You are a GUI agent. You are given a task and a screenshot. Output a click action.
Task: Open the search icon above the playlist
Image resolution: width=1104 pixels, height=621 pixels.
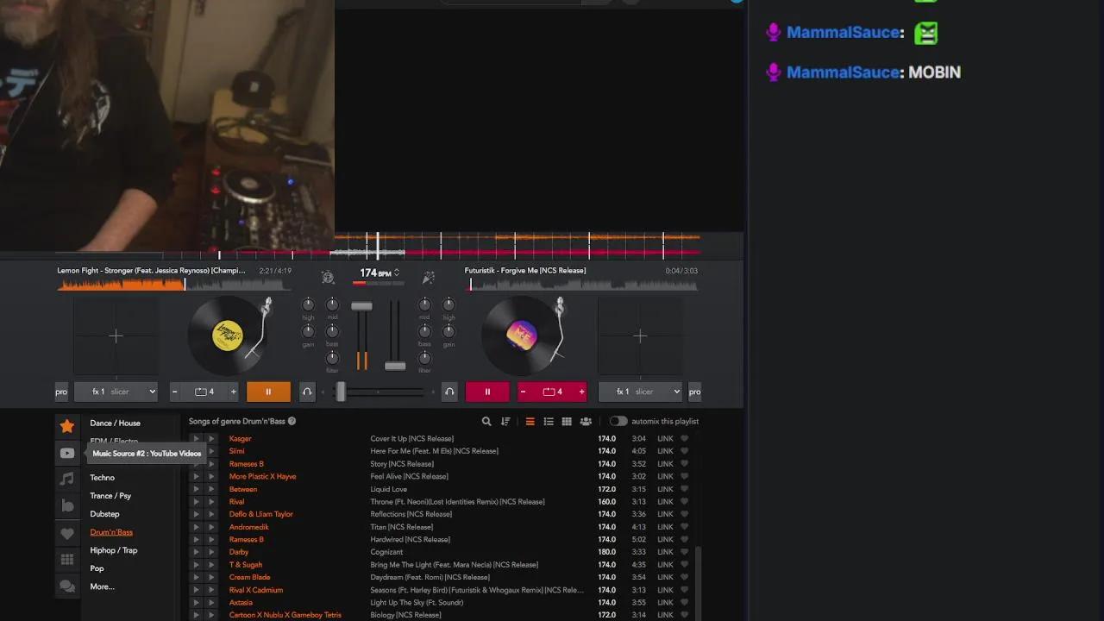[x=486, y=422]
